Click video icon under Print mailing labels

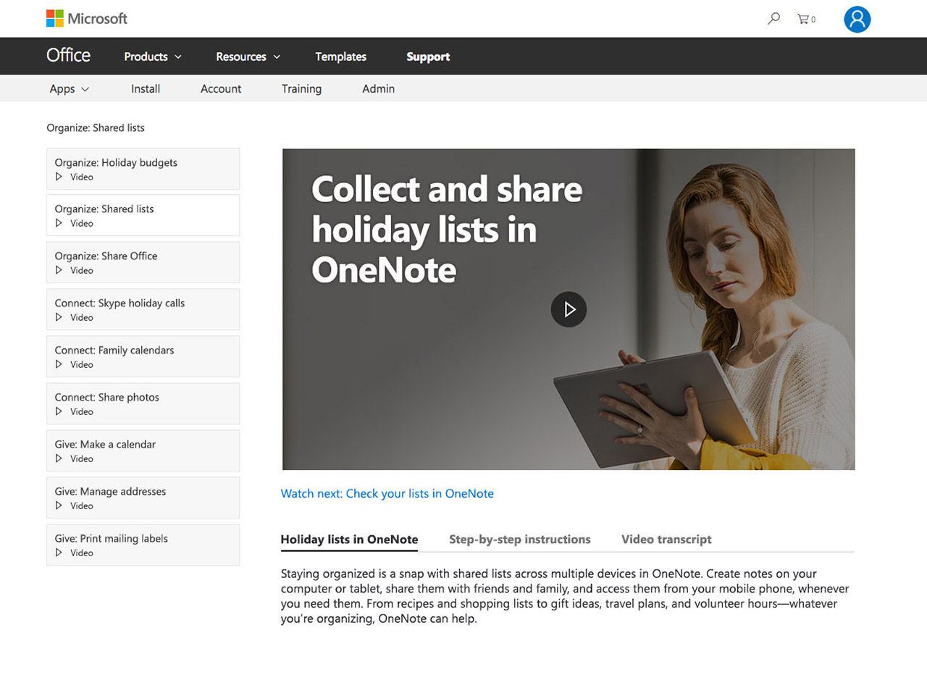(59, 553)
